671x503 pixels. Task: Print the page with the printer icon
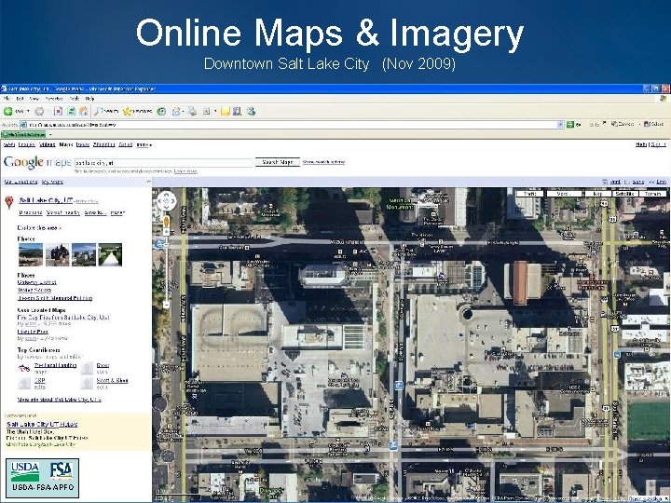192,111
